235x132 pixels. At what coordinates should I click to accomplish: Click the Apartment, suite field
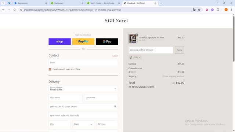click(x=83, y=115)
